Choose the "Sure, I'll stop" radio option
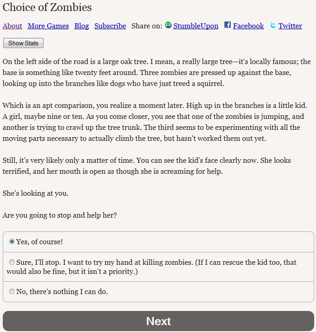316x332 pixels. [12, 262]
